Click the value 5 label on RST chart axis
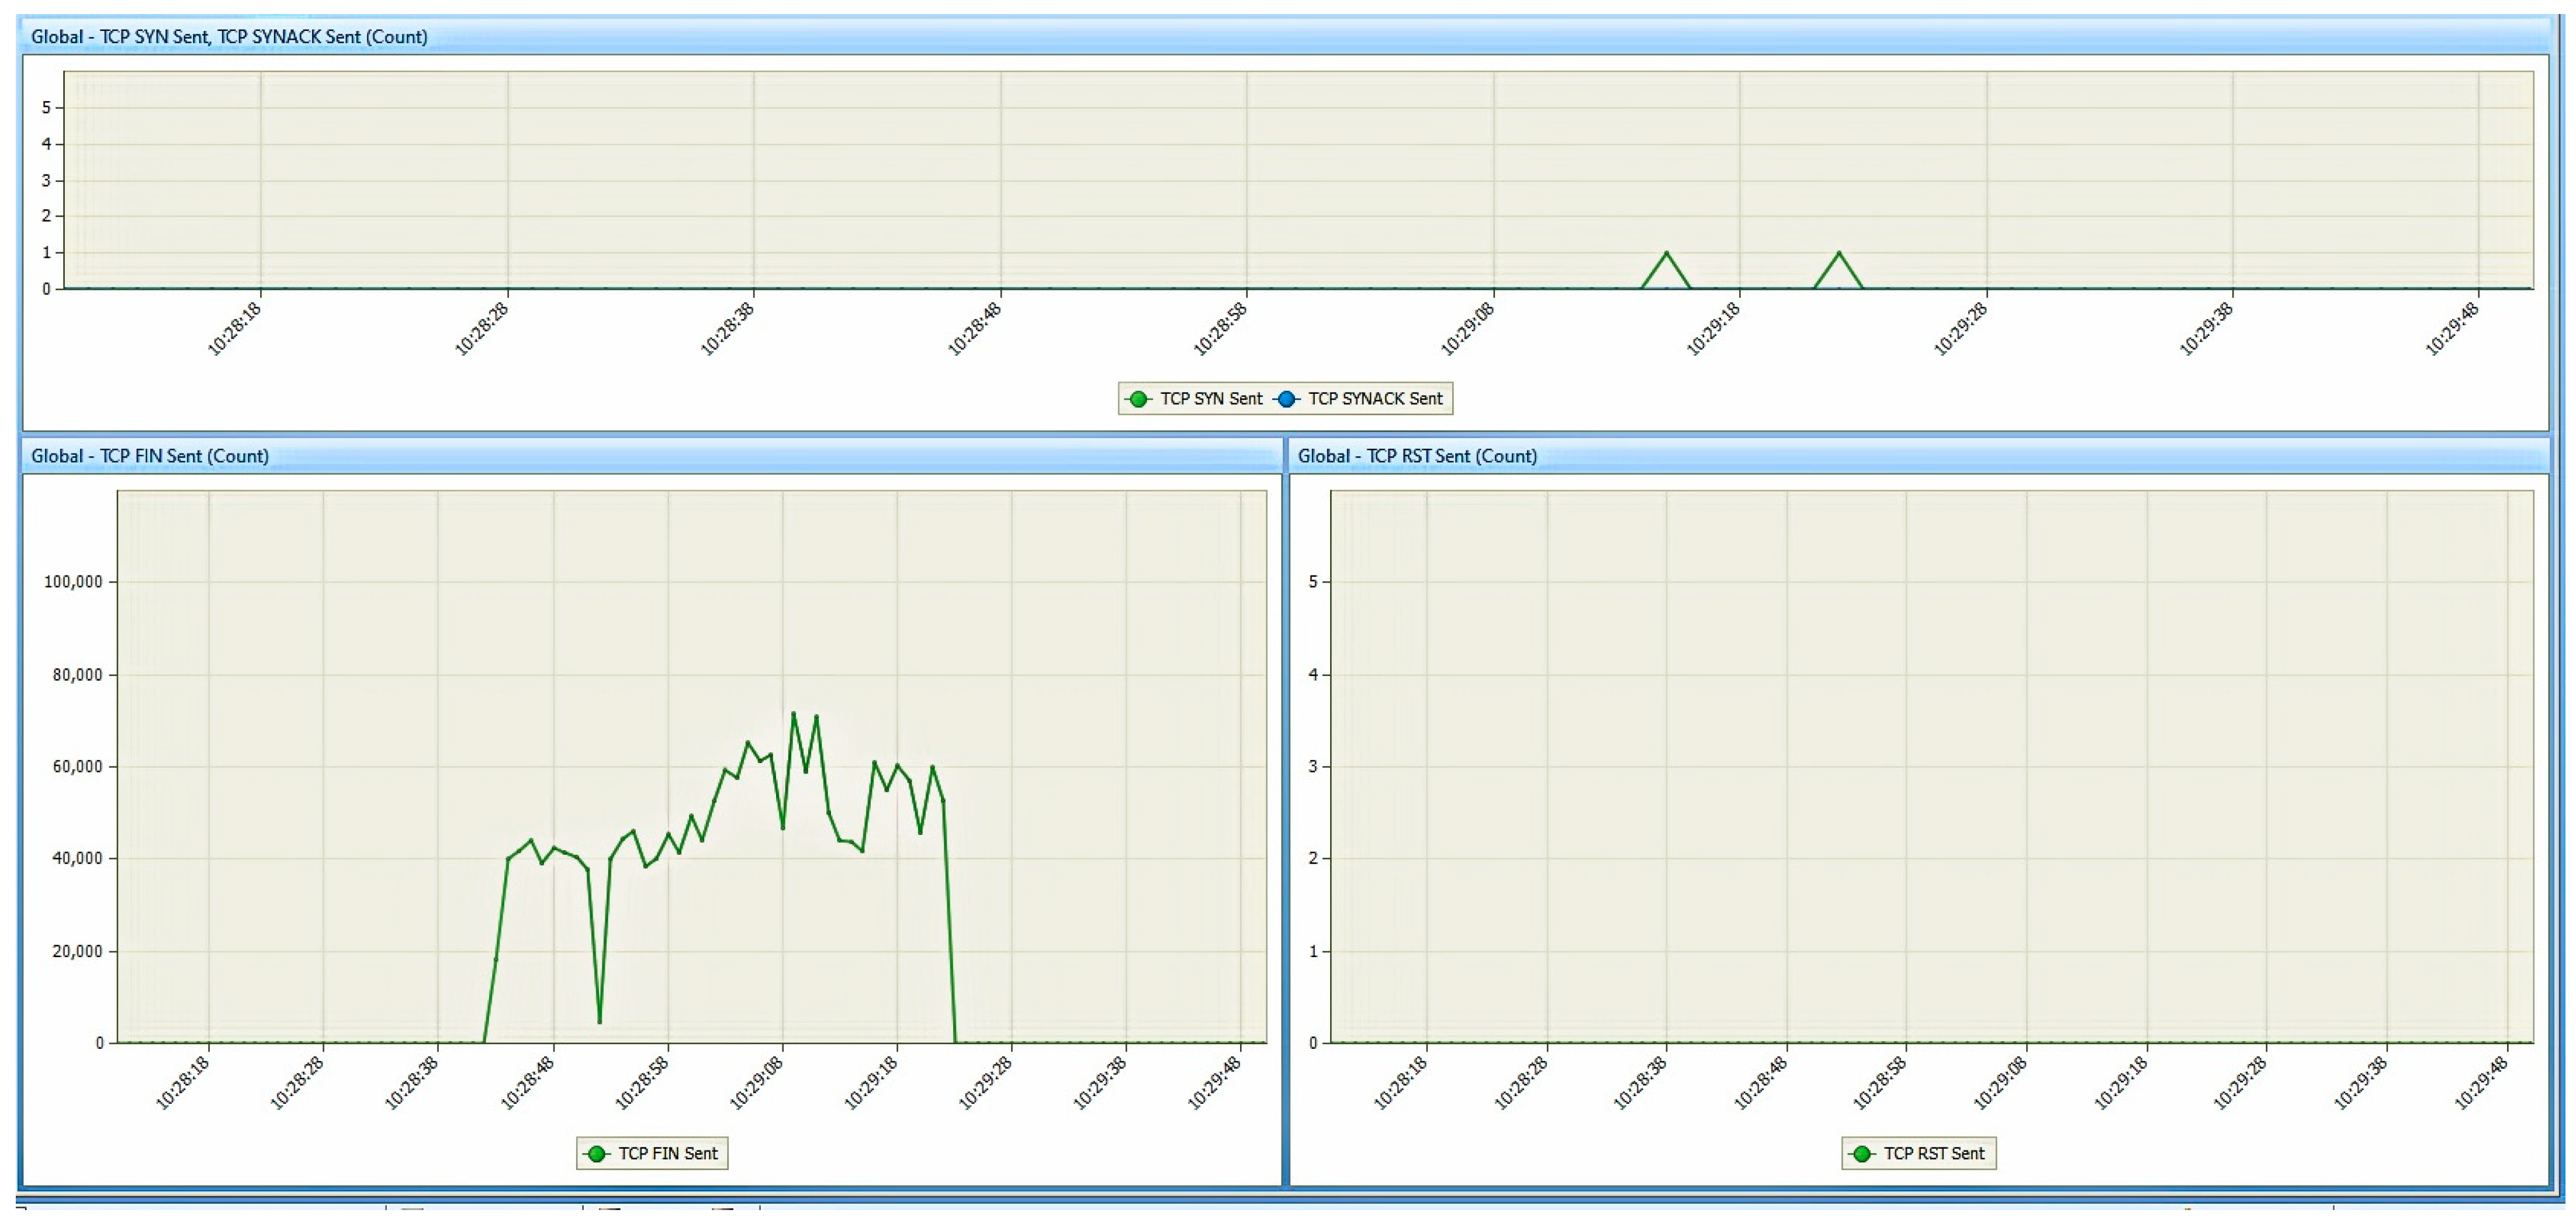The image size is (2576, 1220). (x=1313, y=582)
